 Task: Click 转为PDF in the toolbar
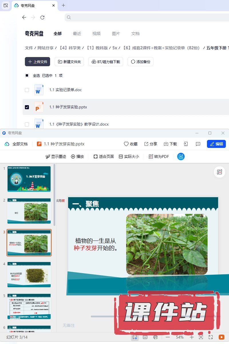(159, 157)
